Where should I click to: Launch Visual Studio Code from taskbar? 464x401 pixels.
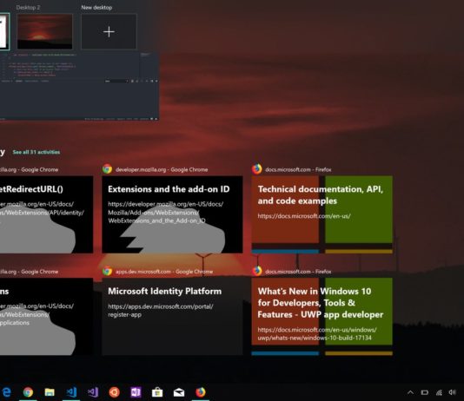71,392
